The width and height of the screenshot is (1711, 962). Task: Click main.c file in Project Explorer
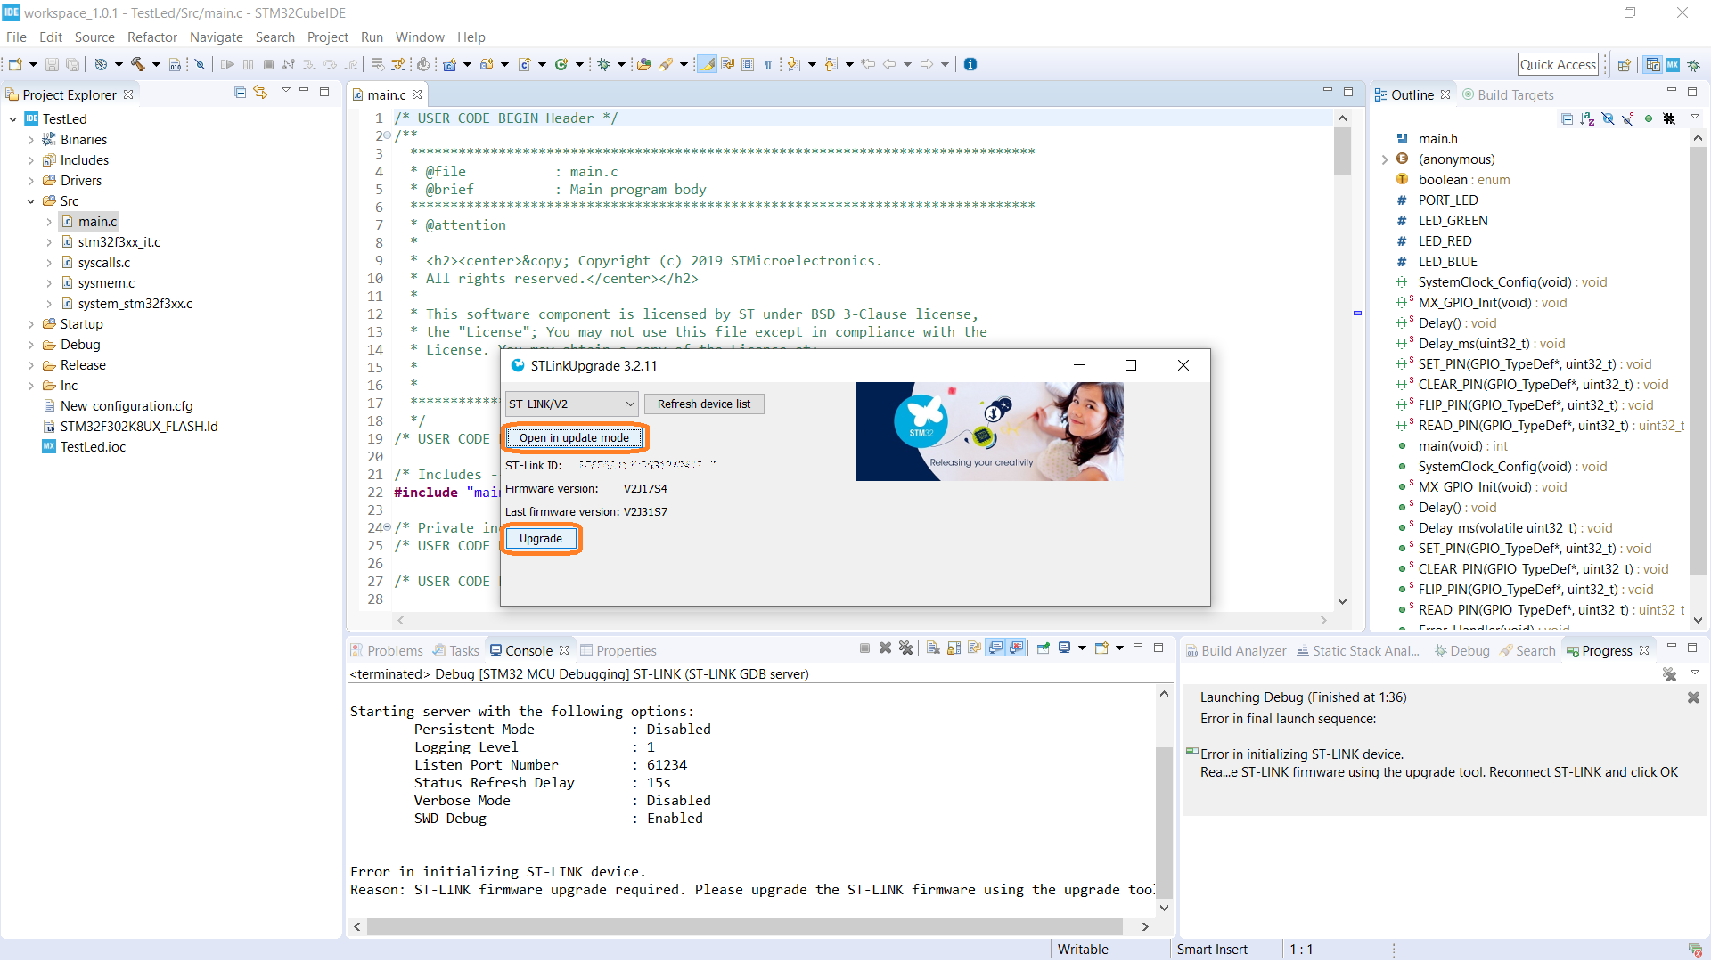[x=96, y=221]
